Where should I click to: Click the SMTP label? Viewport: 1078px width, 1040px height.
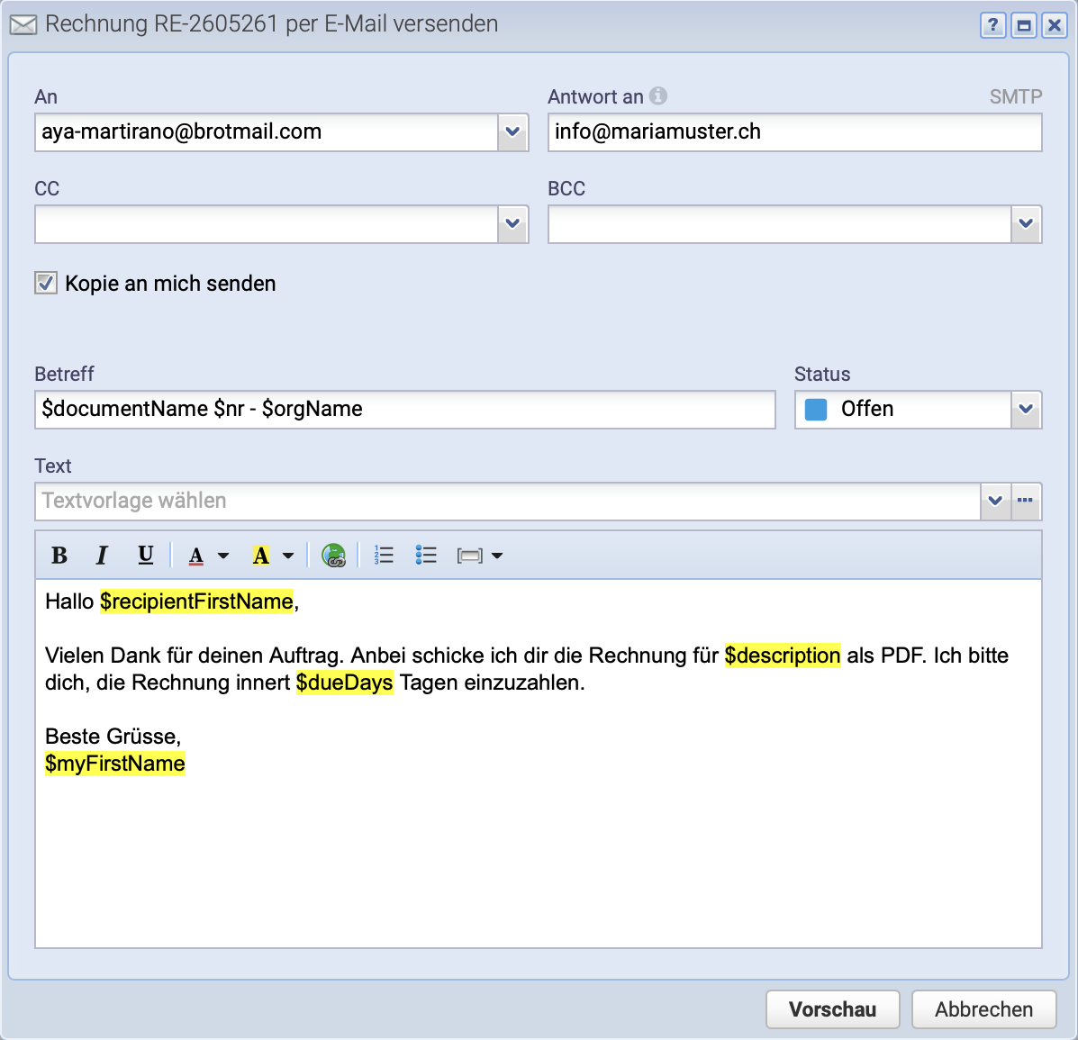tap(1016, 97)
